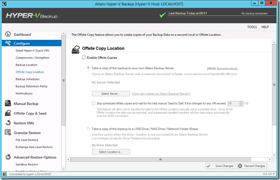Screen dimensions: 280x180
Task: Click main panel vertical scrollbar down arrow
Action: point(274,155)
